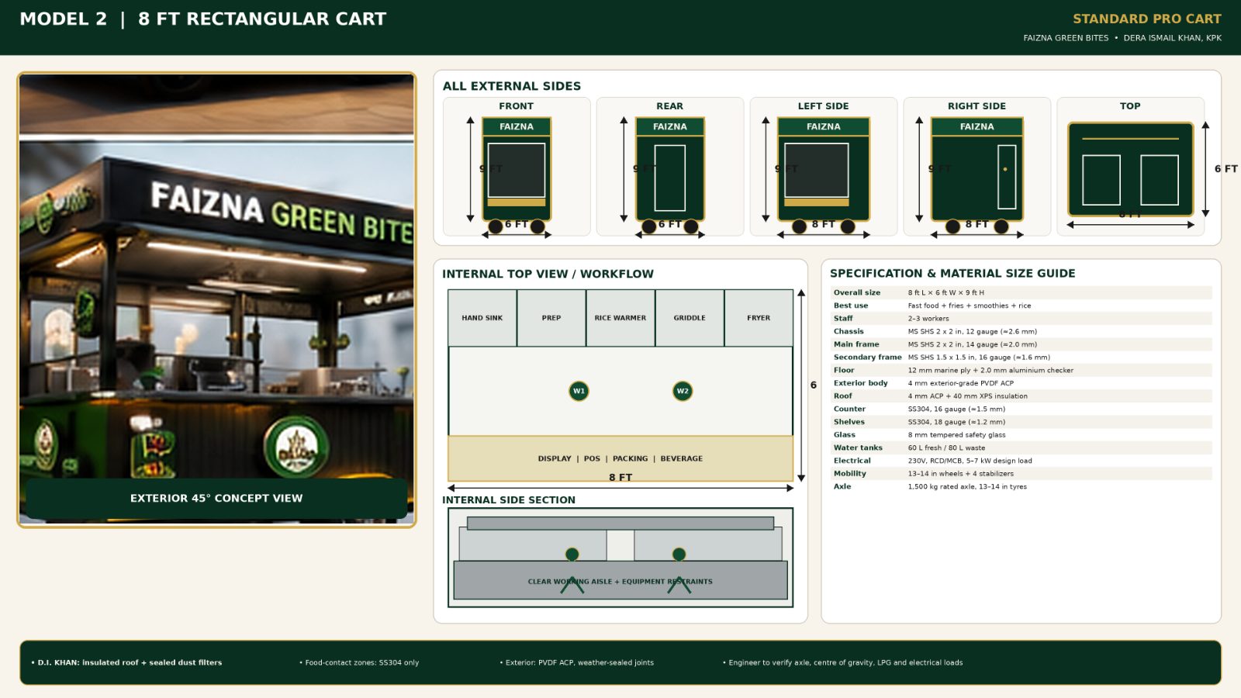Click '4 mm ACP + 40 mm XPS insulation' value
1241x698 pixels.
coord(968,396)
